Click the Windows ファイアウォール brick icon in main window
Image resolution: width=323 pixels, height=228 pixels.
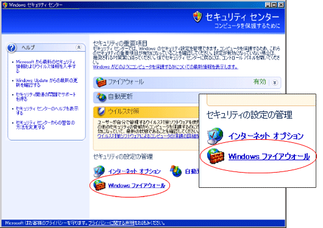99,185
